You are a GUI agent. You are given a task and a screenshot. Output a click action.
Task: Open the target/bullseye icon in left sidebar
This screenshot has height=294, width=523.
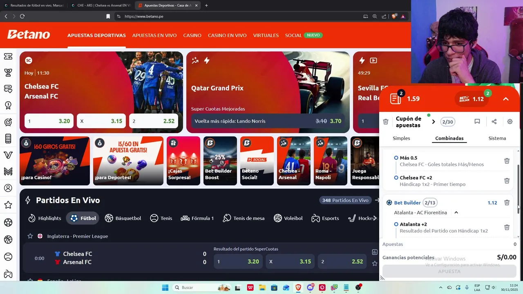point(8,122)
